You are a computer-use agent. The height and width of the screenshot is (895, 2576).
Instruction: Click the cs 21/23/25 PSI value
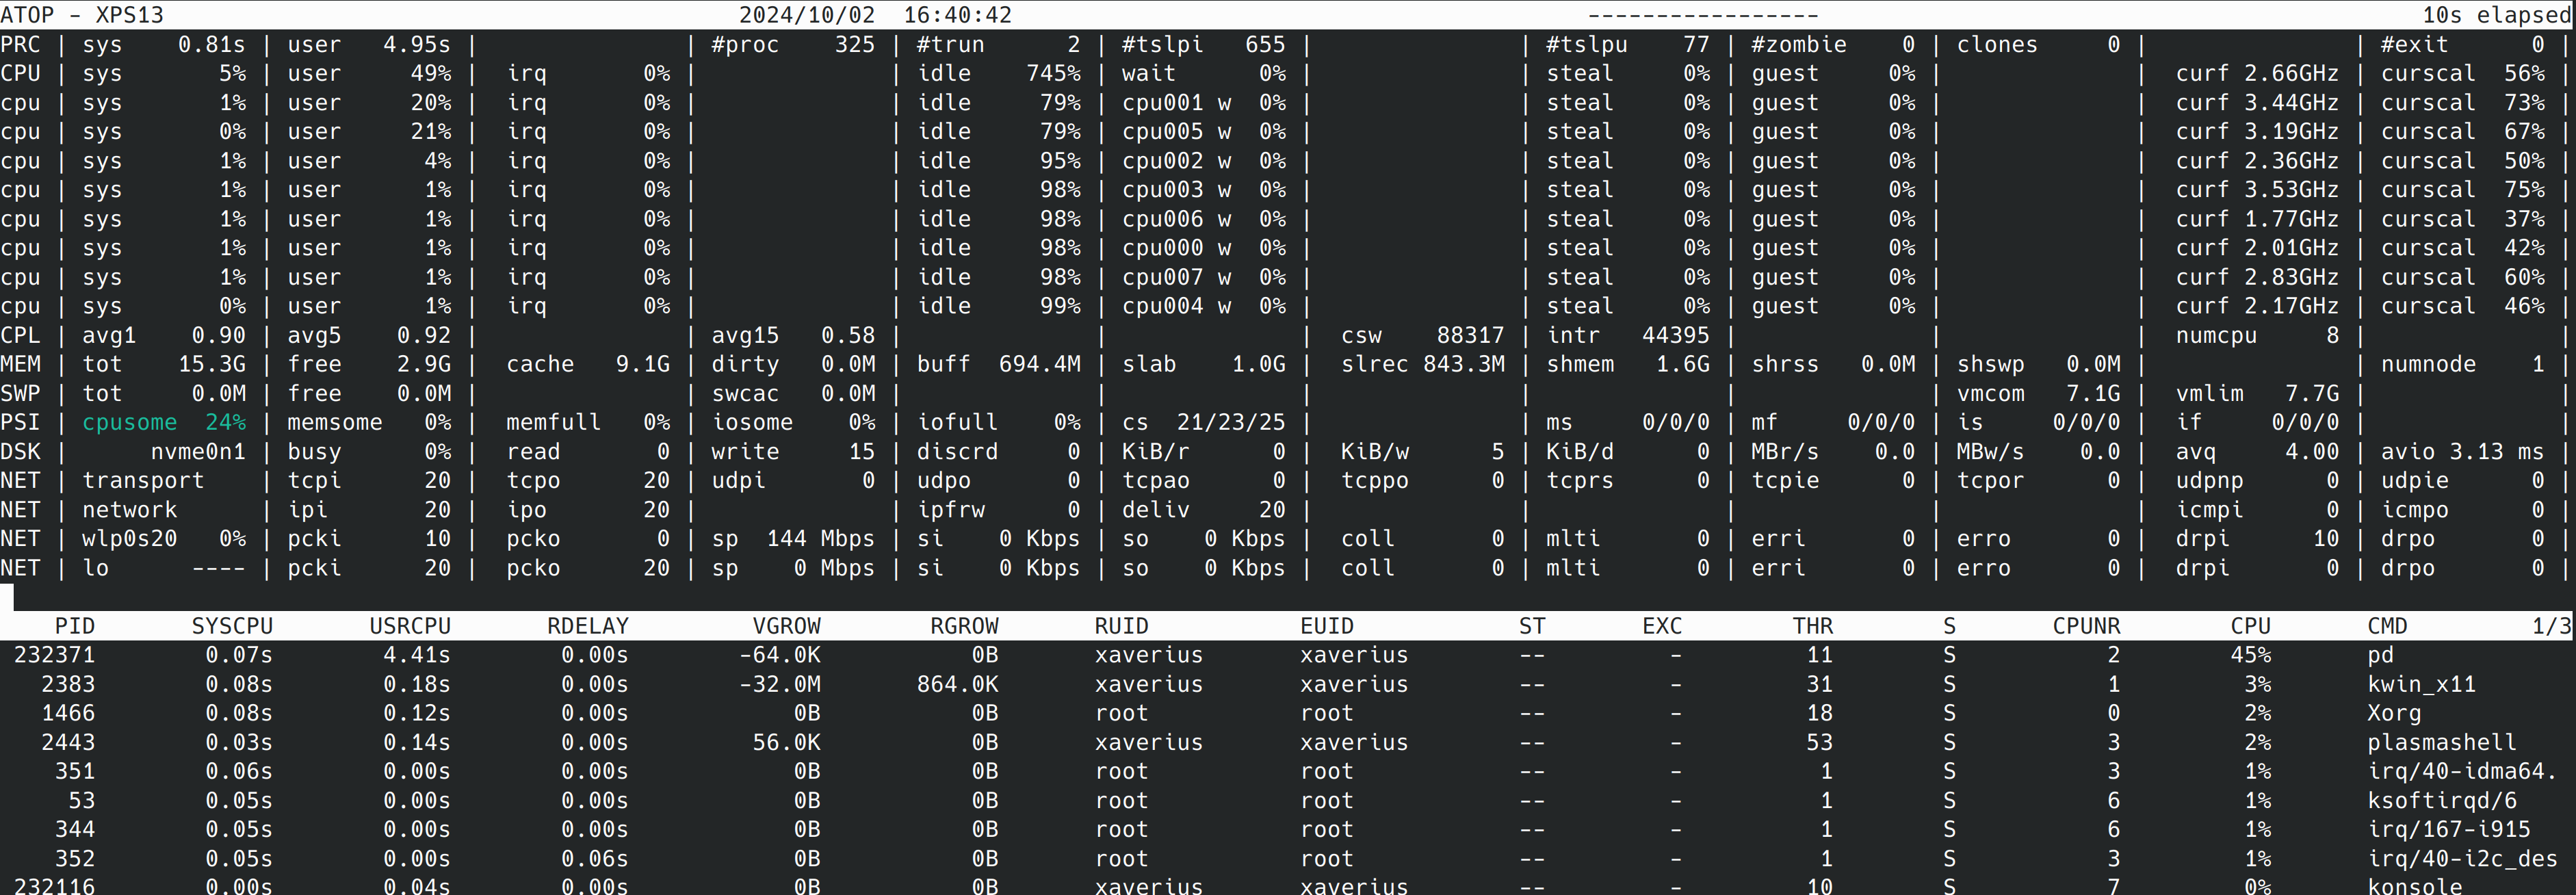pos(1203,423)
